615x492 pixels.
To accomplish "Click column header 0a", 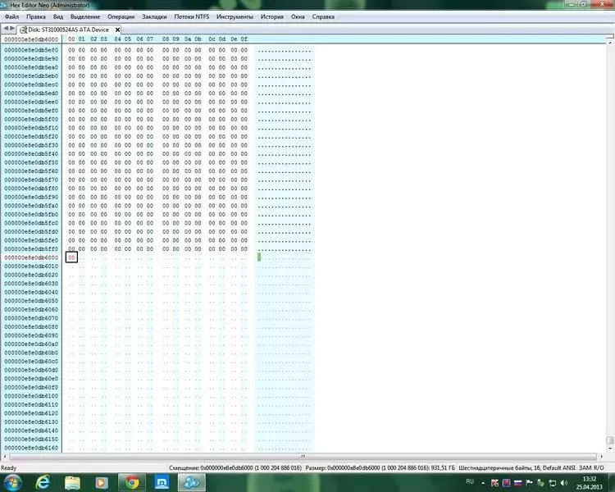I will pos(188,39).
